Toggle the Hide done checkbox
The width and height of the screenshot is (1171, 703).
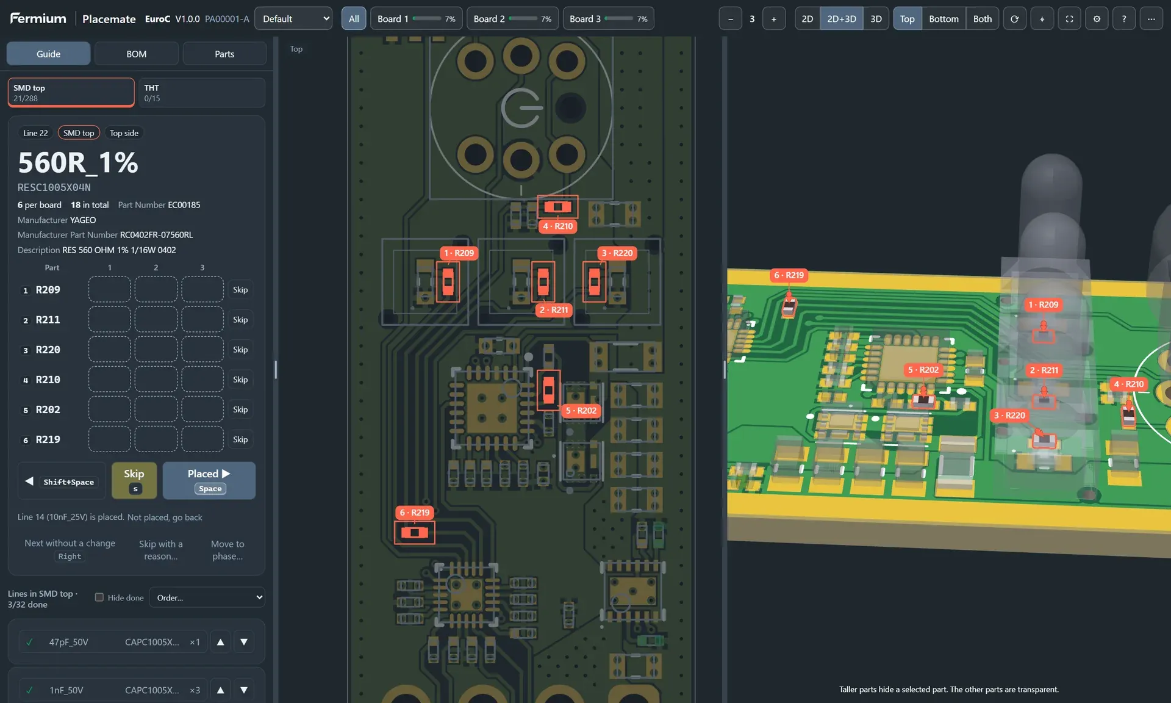(x=99, y=597)
